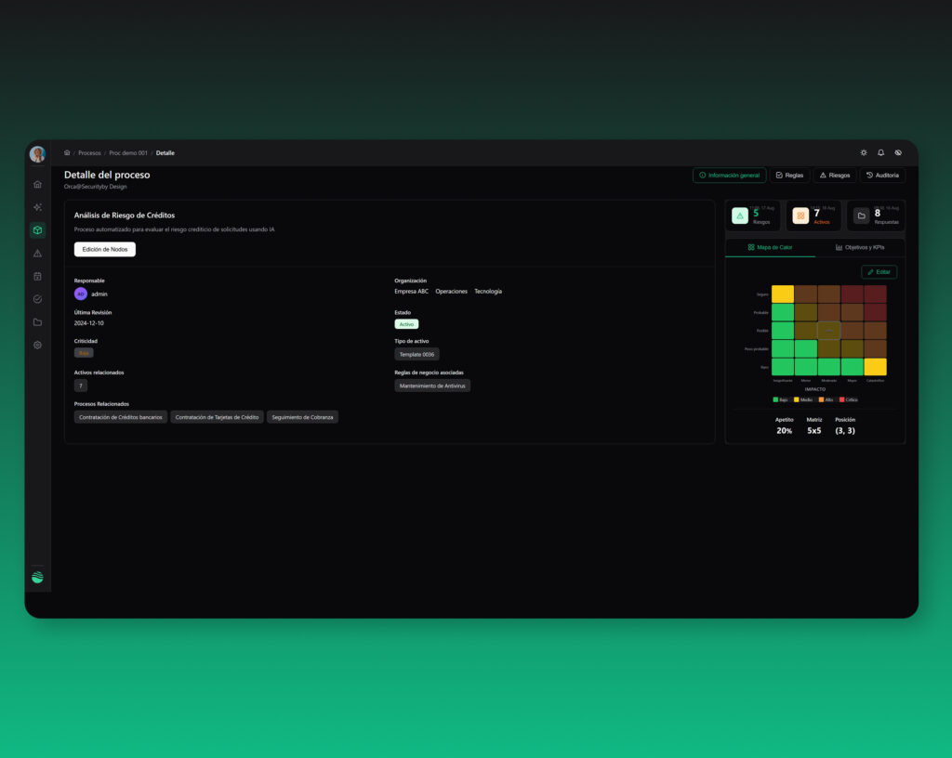Open the user avatar at the sidebar top
The image size is (952, 758).
(x=37, y=154)
